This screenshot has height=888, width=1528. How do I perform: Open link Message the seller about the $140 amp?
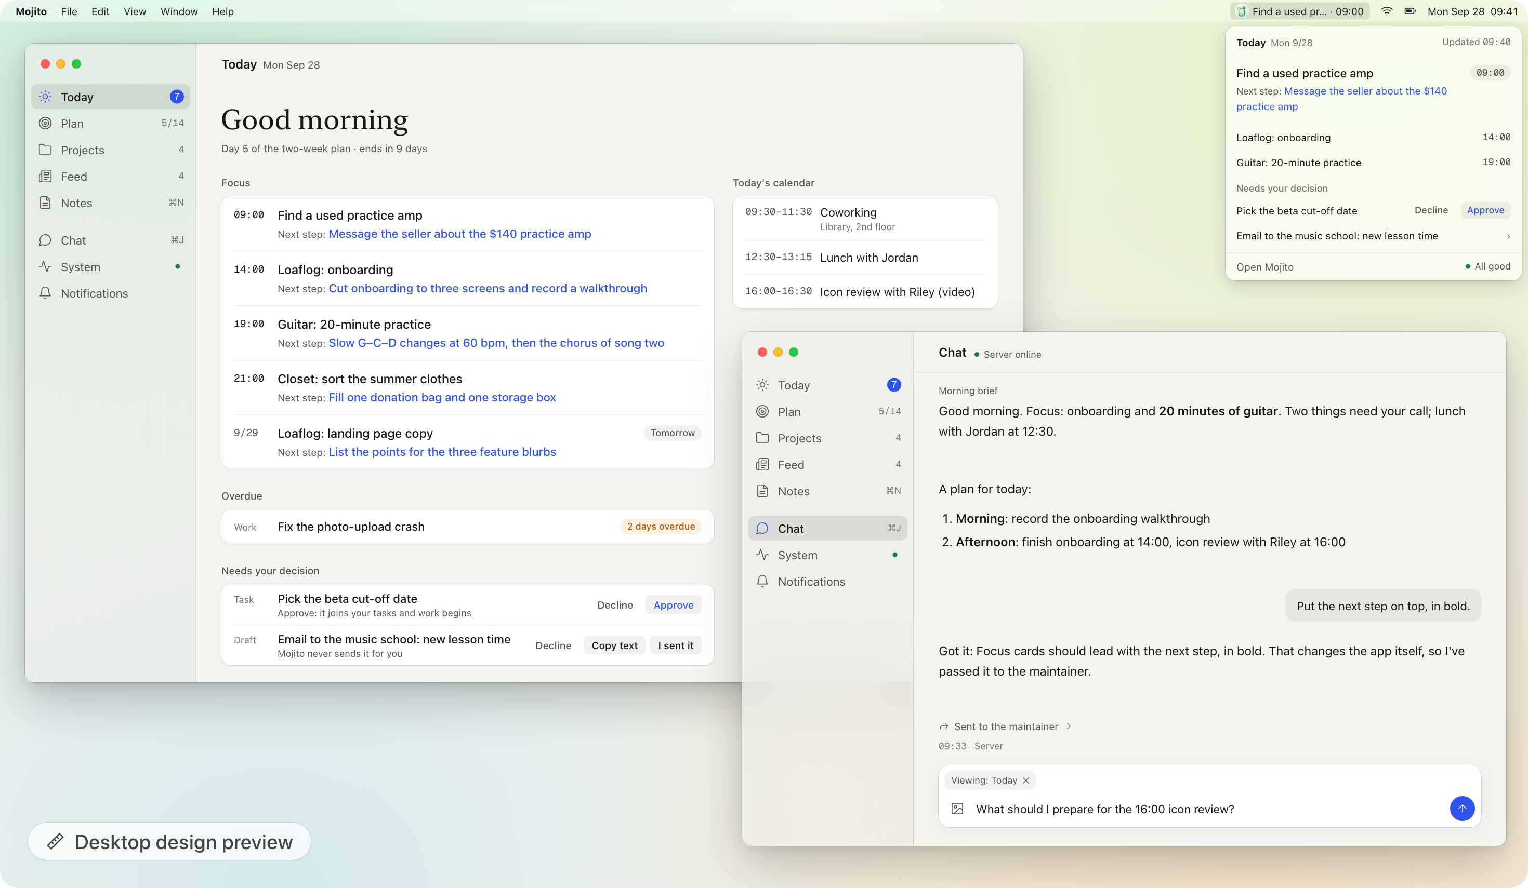[459, 234]
